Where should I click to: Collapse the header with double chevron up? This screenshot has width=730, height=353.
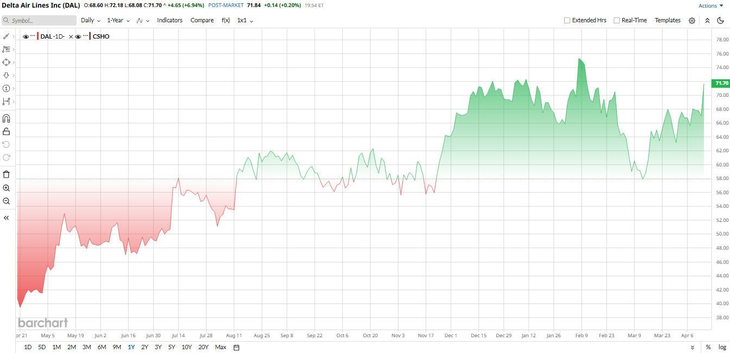coord(707,21)
